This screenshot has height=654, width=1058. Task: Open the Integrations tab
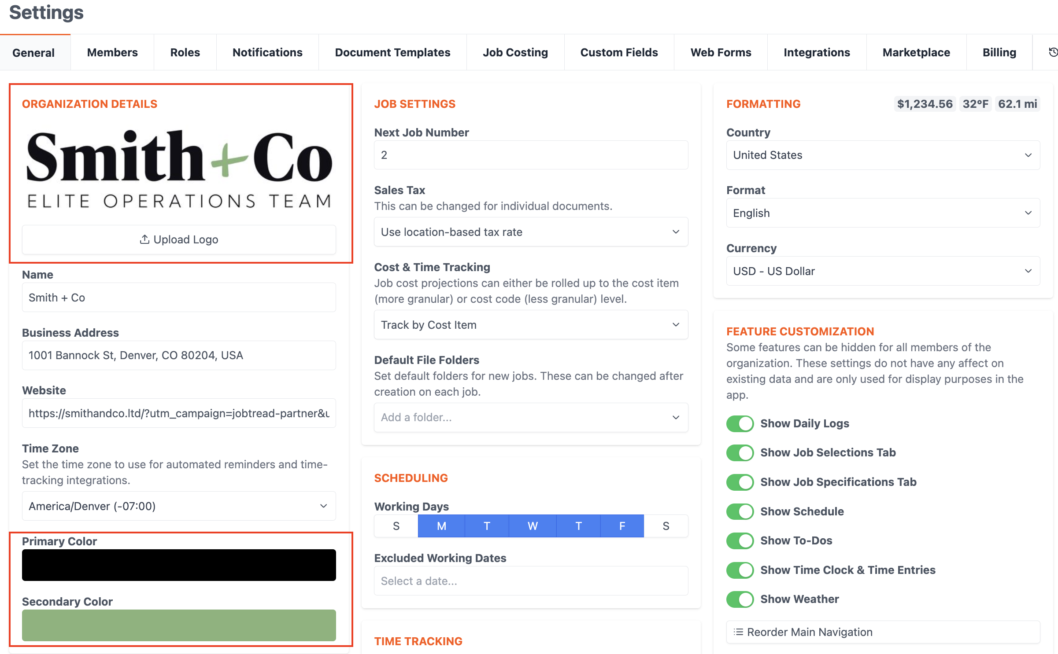pyautogui.click(x=817, y=52)
